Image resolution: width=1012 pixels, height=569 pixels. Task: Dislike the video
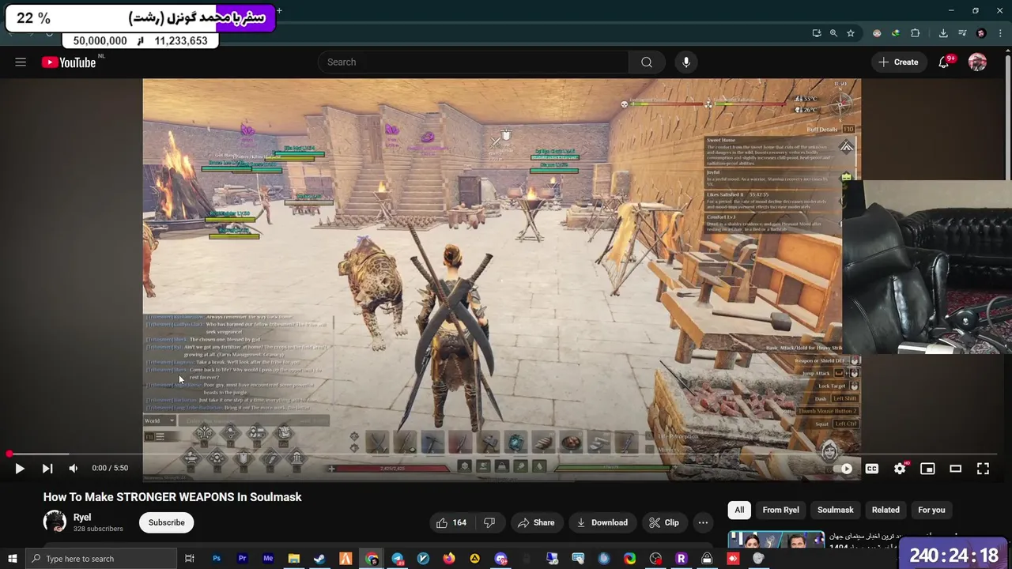click(489, 522)
